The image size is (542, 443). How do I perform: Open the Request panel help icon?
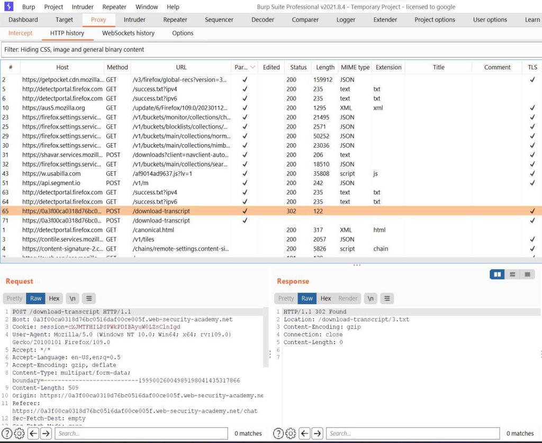click(7, 433)
